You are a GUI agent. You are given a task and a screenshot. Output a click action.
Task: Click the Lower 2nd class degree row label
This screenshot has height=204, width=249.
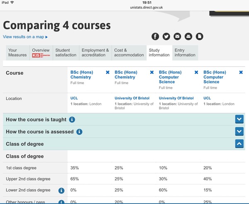pos(28,190)
